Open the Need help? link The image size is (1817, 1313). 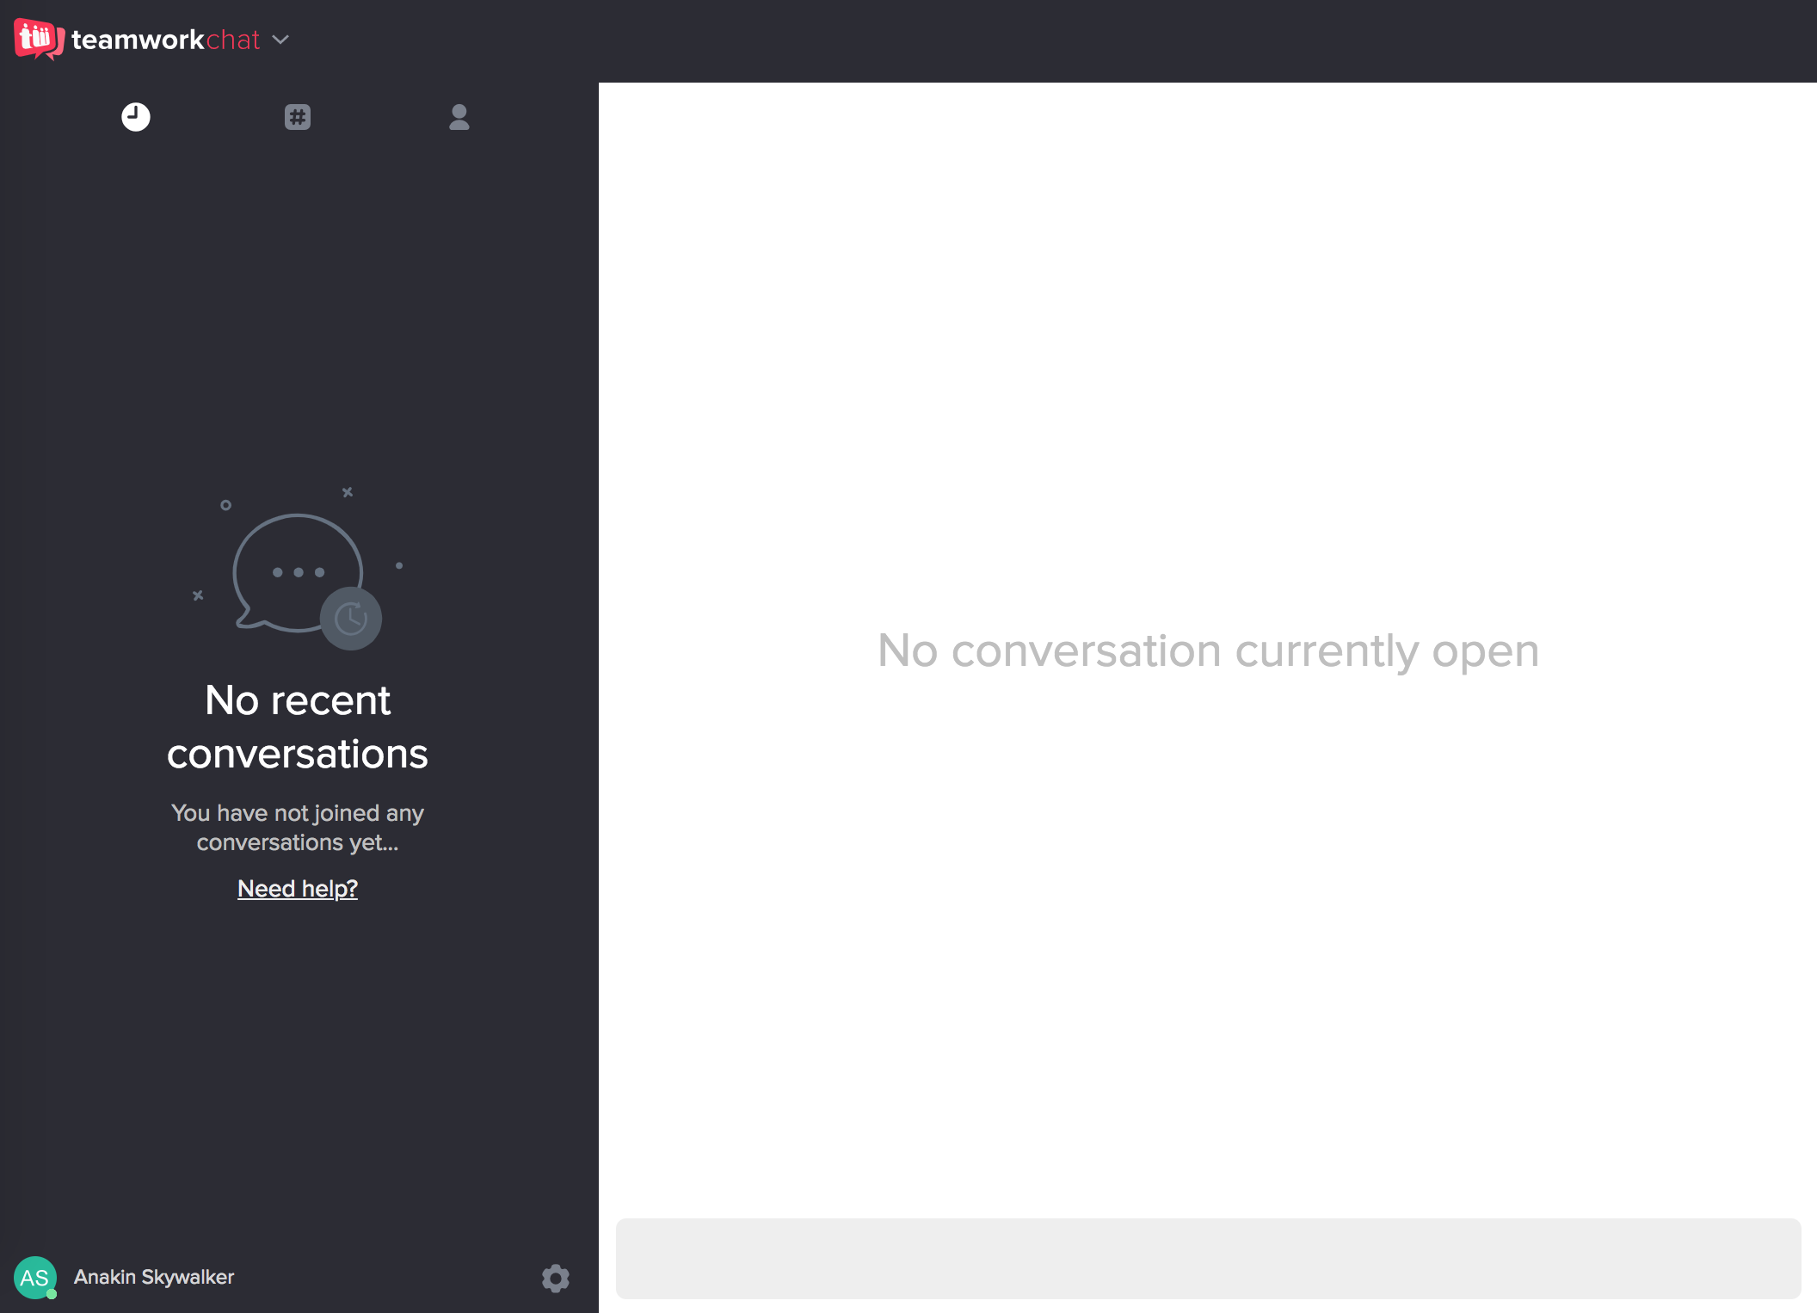click(x=298, y=888)
